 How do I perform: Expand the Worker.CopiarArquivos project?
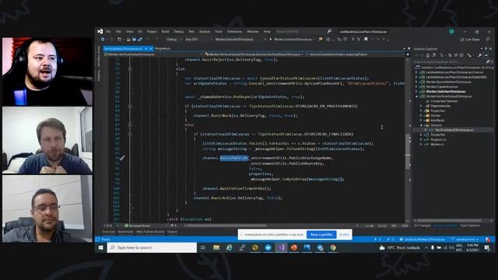point(416,86)
